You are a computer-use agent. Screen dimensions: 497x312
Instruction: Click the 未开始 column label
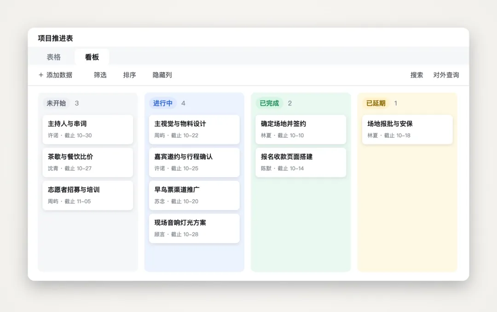point(56,103)
